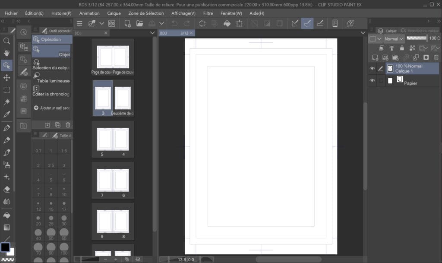Open the Fichier menu
The width and height of the screenshot is (442, 263).
point(11,13)
